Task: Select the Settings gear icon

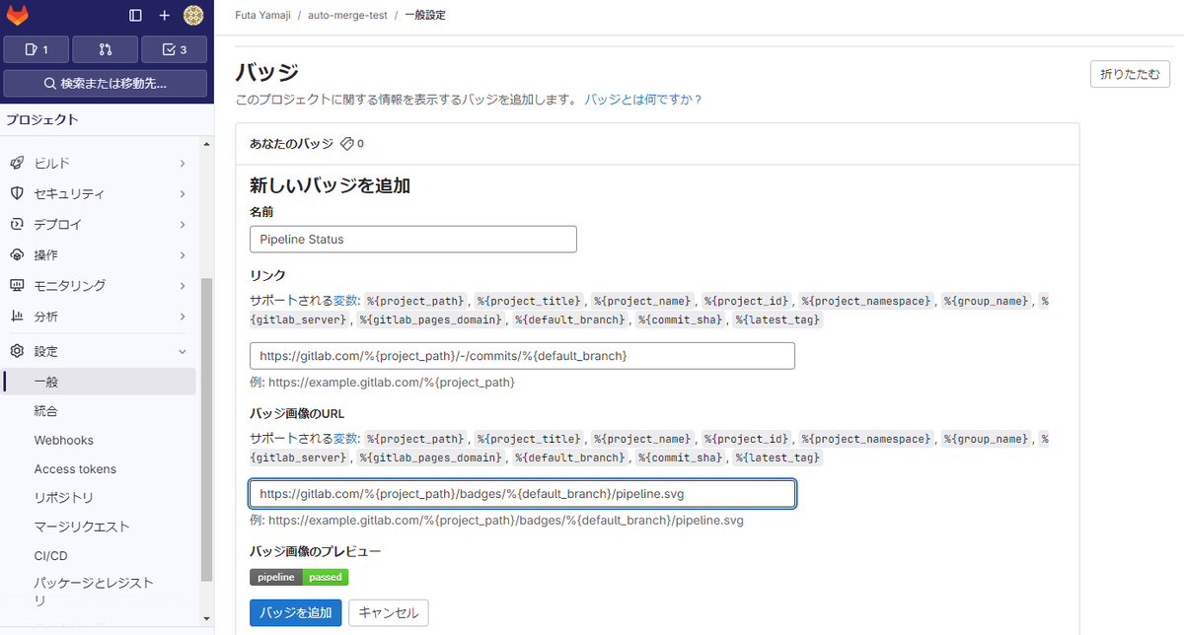Action: [17, 351]
